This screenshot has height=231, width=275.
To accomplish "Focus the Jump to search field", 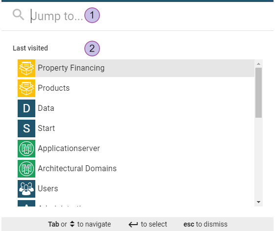I will [140, 16].
